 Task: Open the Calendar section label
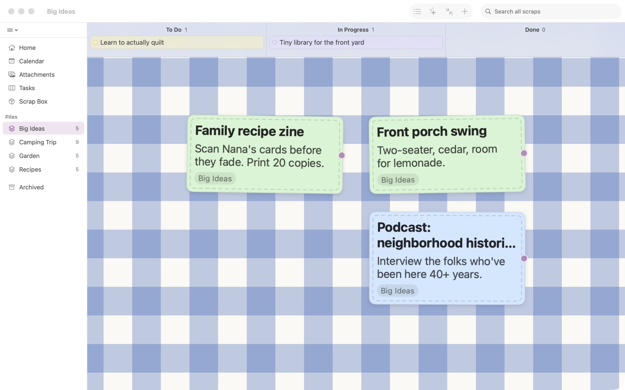click(32, 61)
